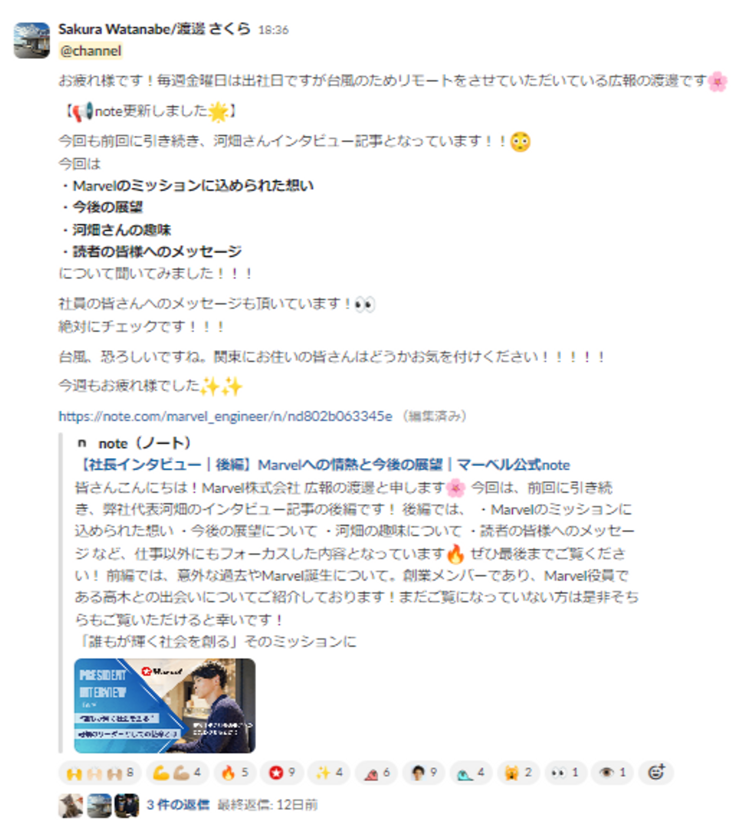Click the @channel mention tag
Screen dimensions: 751x820
pyautogui.click(x=91, y=51)
